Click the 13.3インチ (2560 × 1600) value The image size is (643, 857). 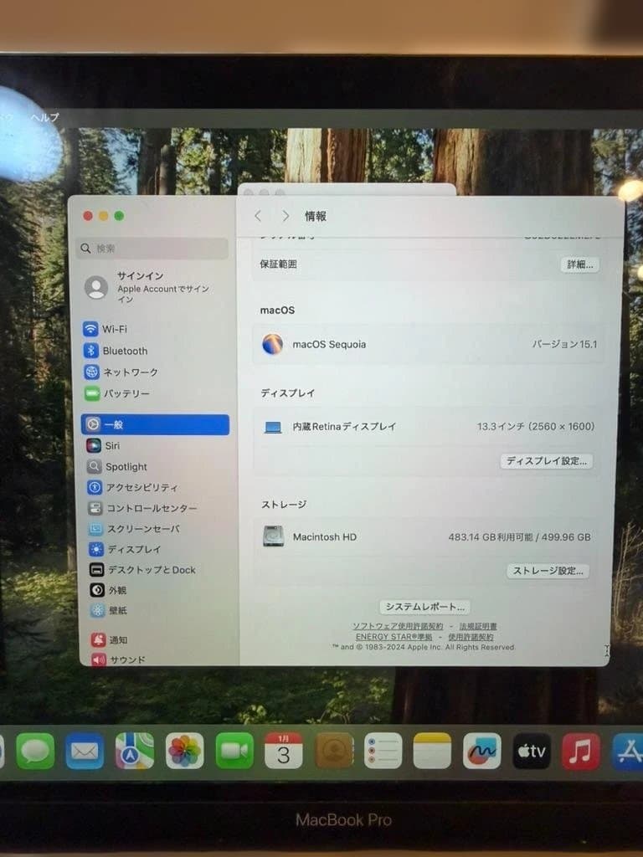point(535,426)
